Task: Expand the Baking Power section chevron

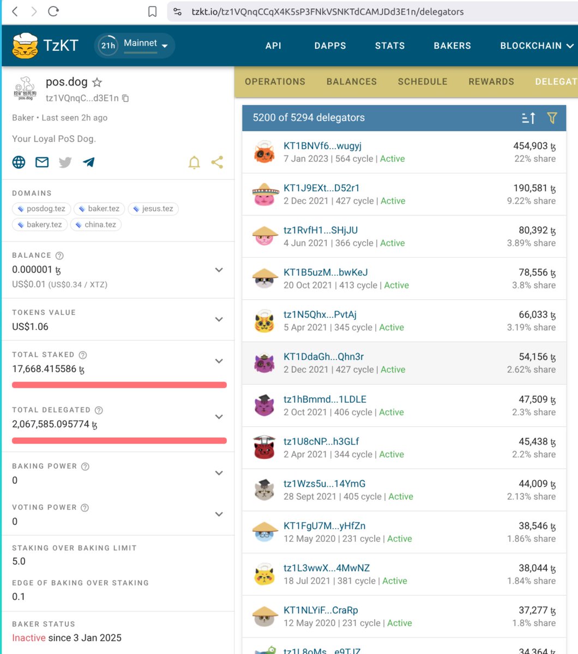Action: coord(219,473)
